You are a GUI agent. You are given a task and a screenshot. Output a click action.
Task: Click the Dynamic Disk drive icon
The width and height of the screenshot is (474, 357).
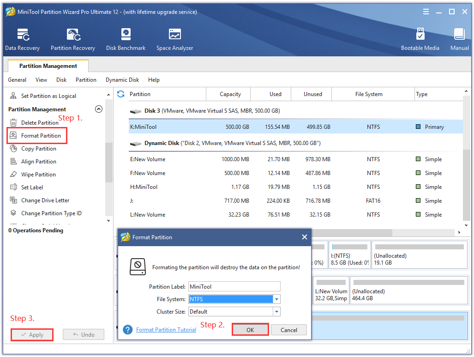(135, 144)
